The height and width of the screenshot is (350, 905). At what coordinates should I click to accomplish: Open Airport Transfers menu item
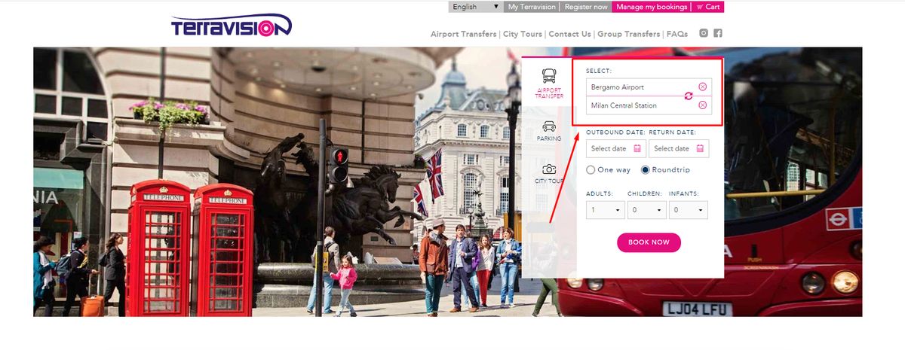(464, 34)
